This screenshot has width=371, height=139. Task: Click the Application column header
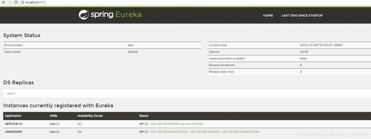point(13,116)
